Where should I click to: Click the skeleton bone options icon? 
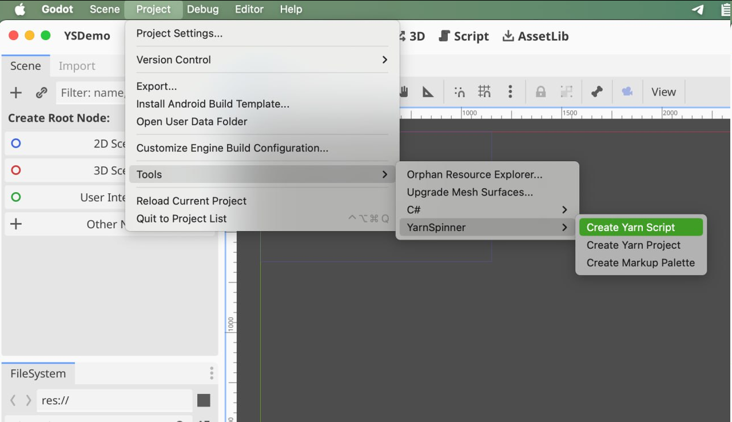[x=597, y=92]
